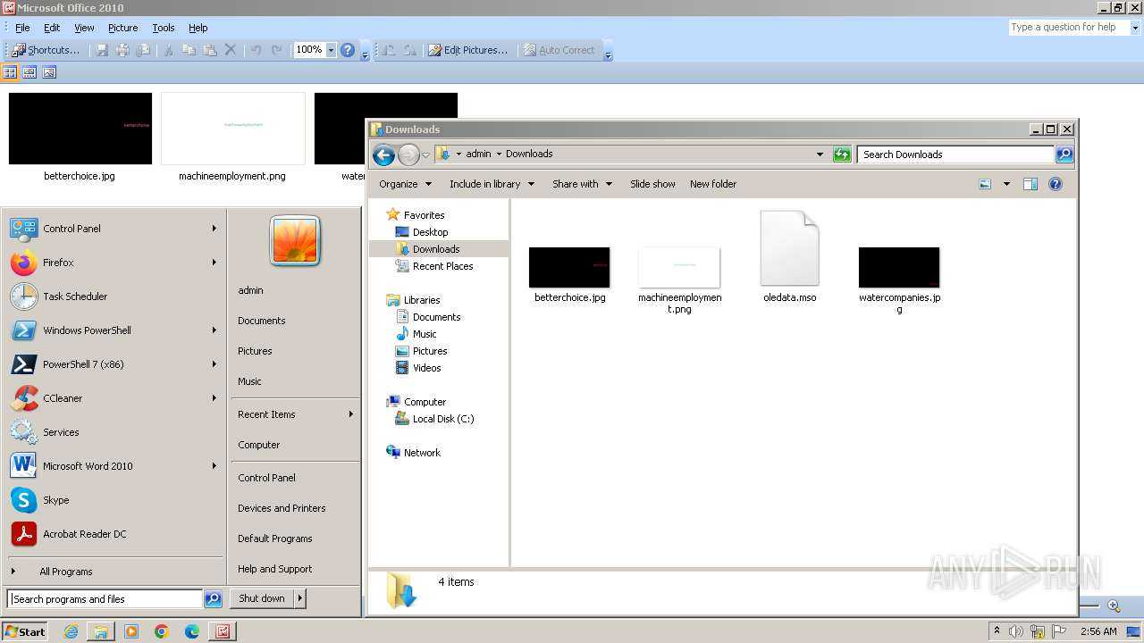This screenshot has width=1144, height=643.
Task: Open the view options dropdown arrow
Action: (x=1006, y=184)
